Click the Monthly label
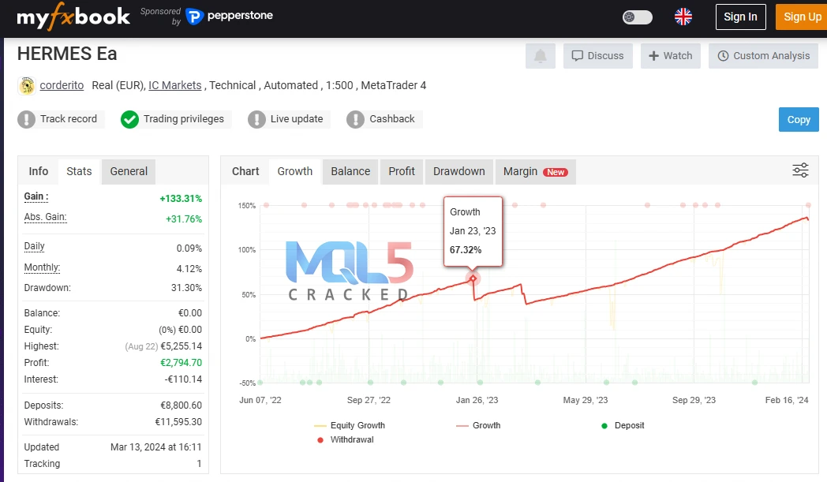The image size is (827, 482). tap(42, 267)
